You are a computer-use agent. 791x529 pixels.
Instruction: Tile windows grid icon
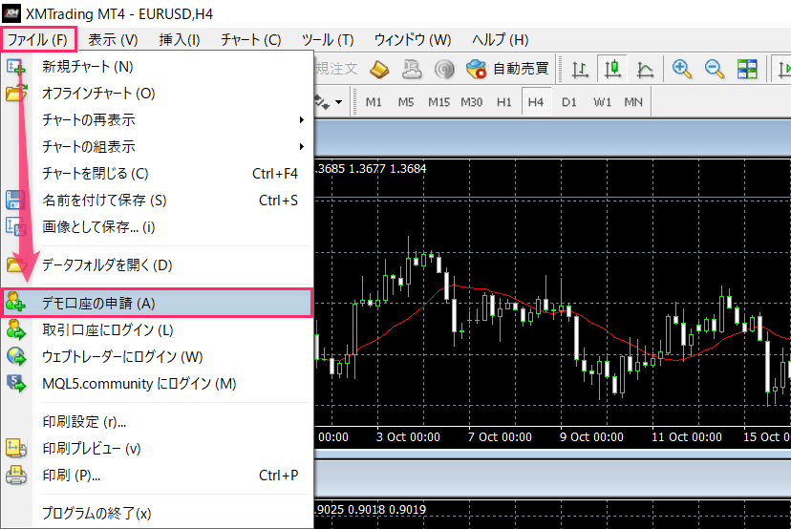pyautogui.click(x=747, y=69)
